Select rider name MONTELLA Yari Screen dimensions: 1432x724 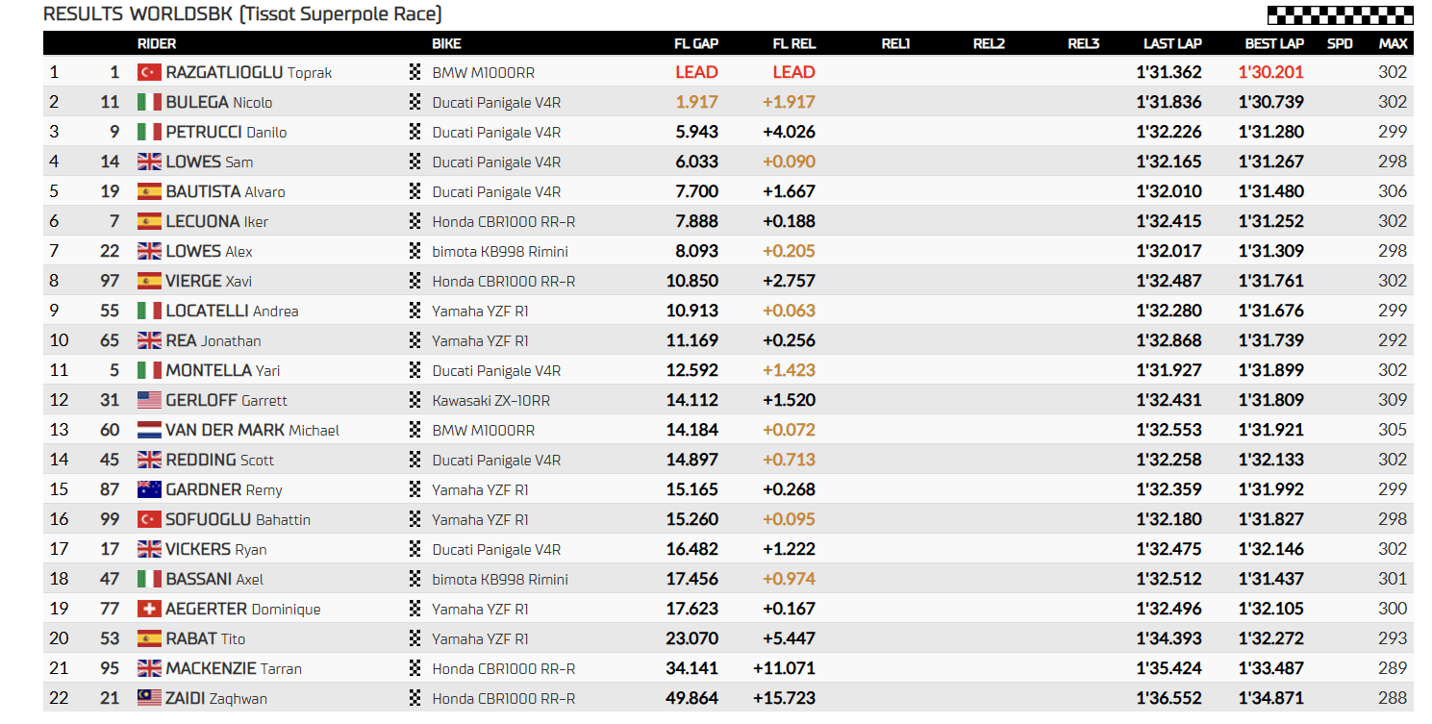(223, 370)
